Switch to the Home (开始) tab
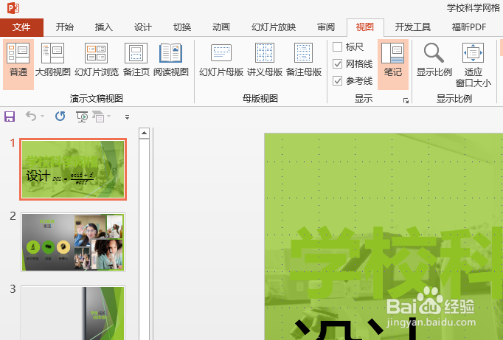Image resolution: width=503 pixels, height=340 pixels. [x=64, y=27]
